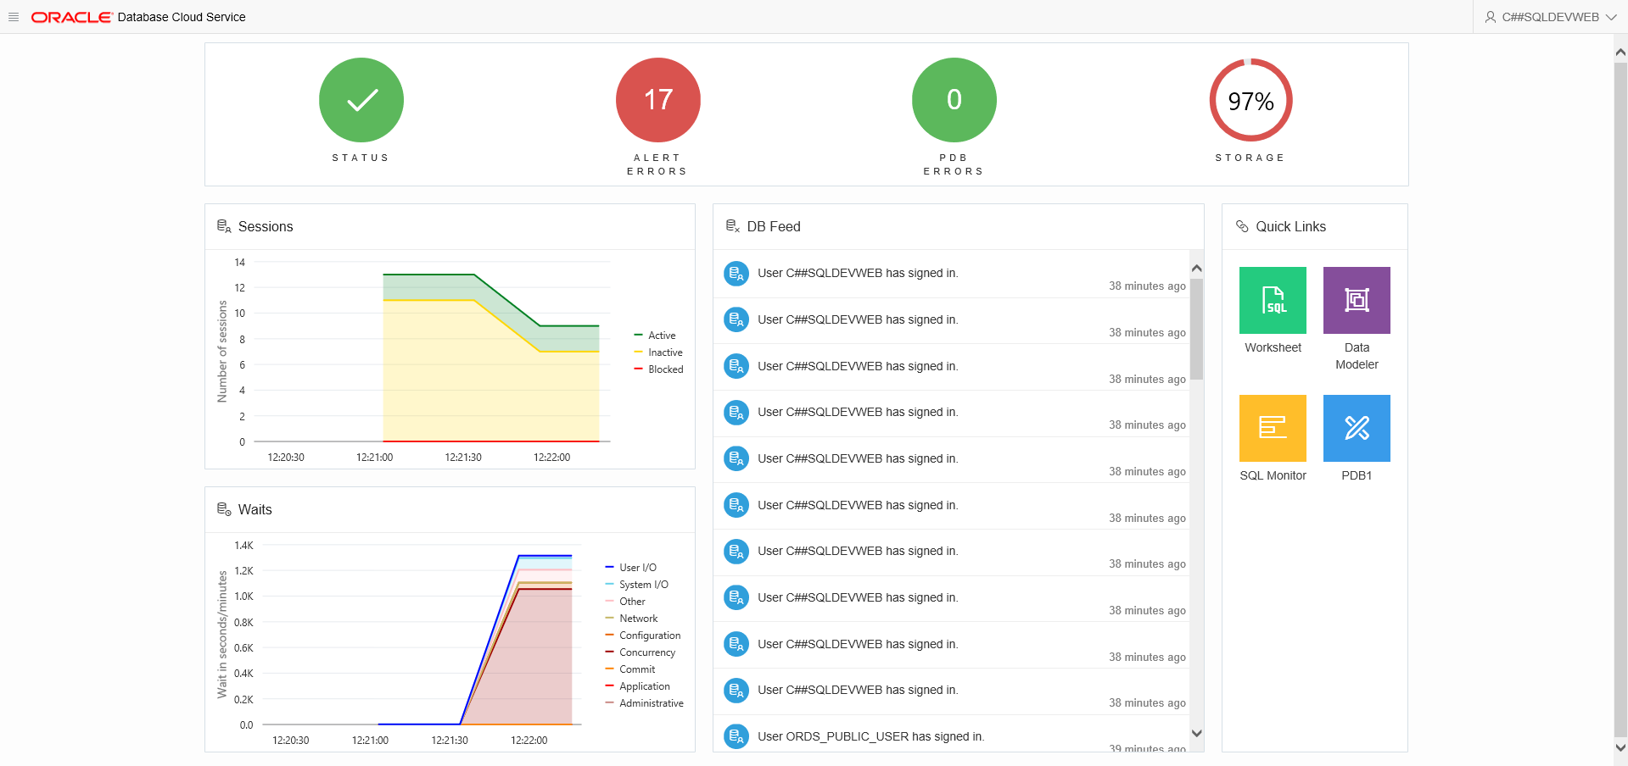Open the Worksheet quick link tile

click(1273, 300)
